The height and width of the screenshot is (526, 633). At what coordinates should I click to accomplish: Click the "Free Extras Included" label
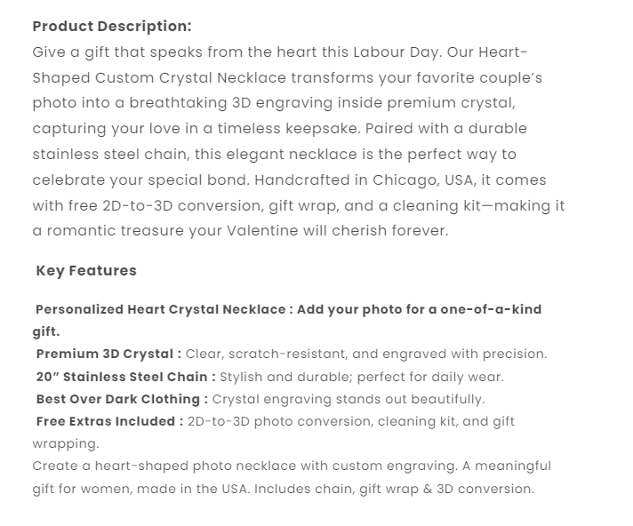click(109, 421)
